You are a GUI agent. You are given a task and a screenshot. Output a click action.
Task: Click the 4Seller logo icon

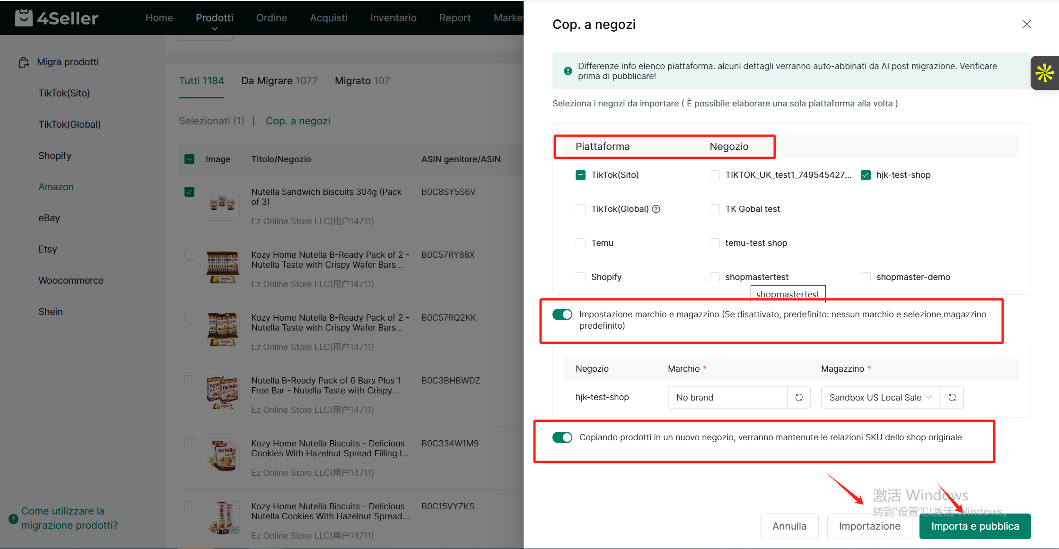tap(24, 18)
